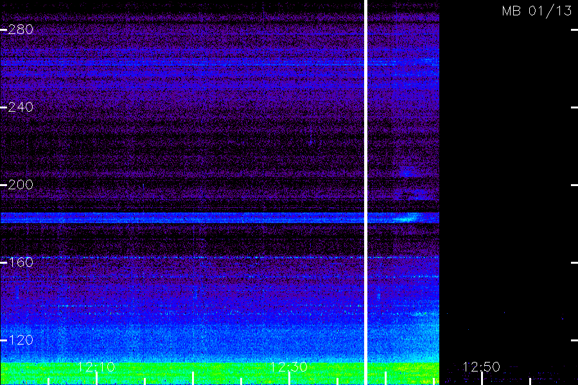Click the white vertical time marker line
The width and height of the screenshot is (578, 385).
(x=365, y=193)
